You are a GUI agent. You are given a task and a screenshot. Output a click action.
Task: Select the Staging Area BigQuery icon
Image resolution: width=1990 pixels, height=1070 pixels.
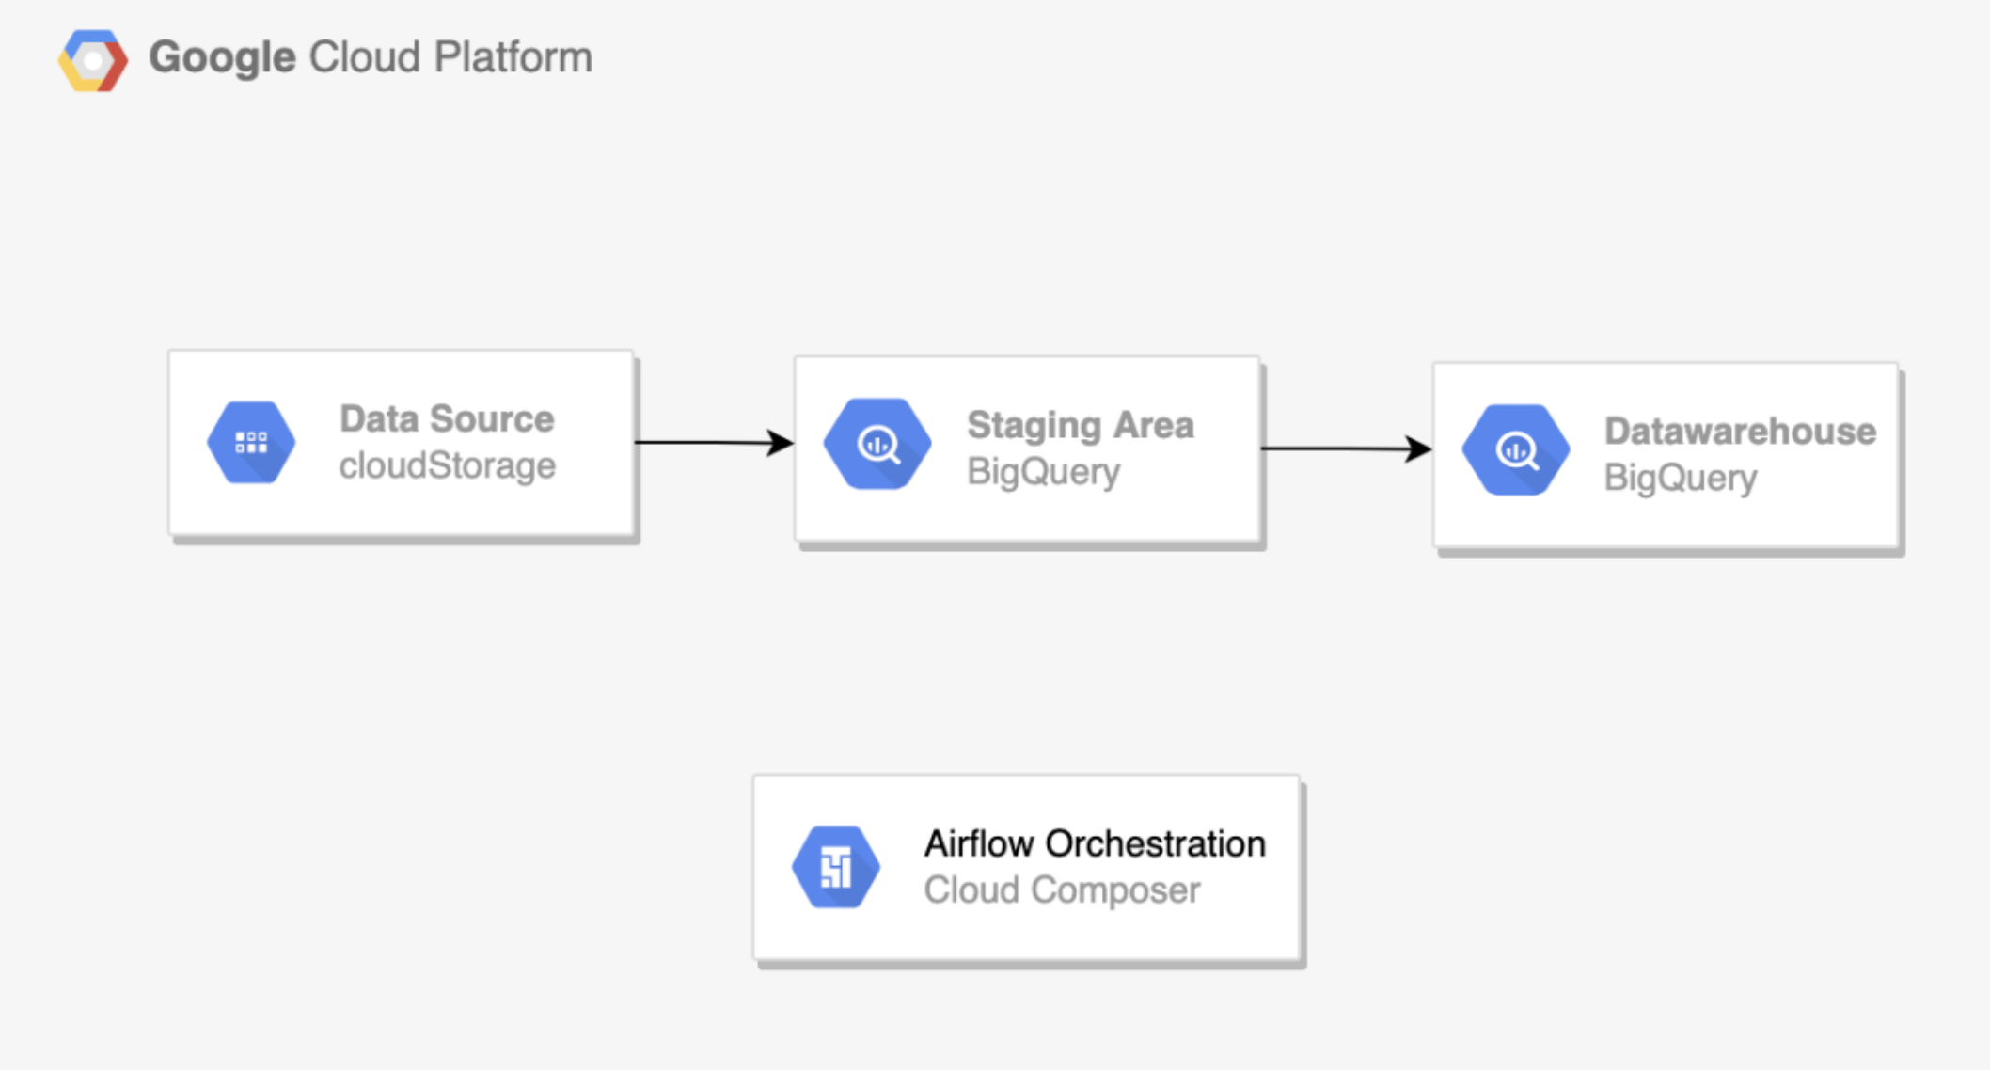(877, 444)
